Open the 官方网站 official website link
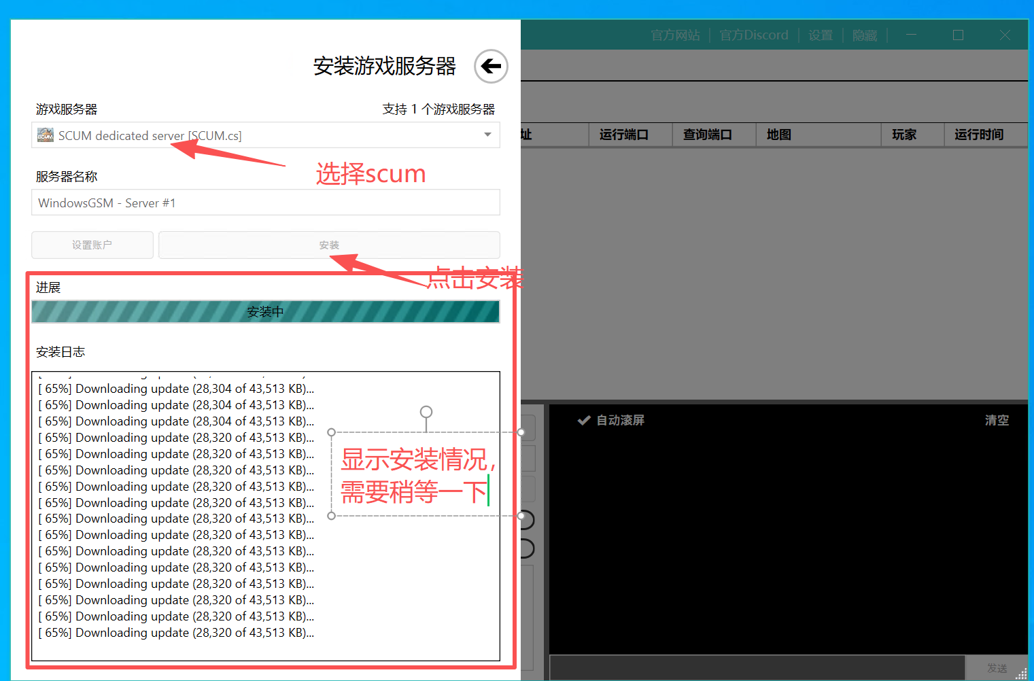This screenshot has width=1034, height=681. click(x=675, y=35)
